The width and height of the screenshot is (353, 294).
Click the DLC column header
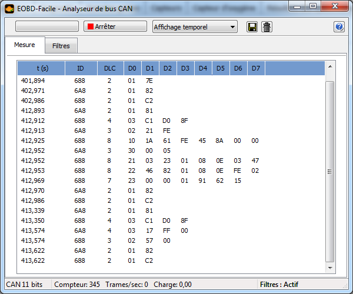(x=110, y=68)
